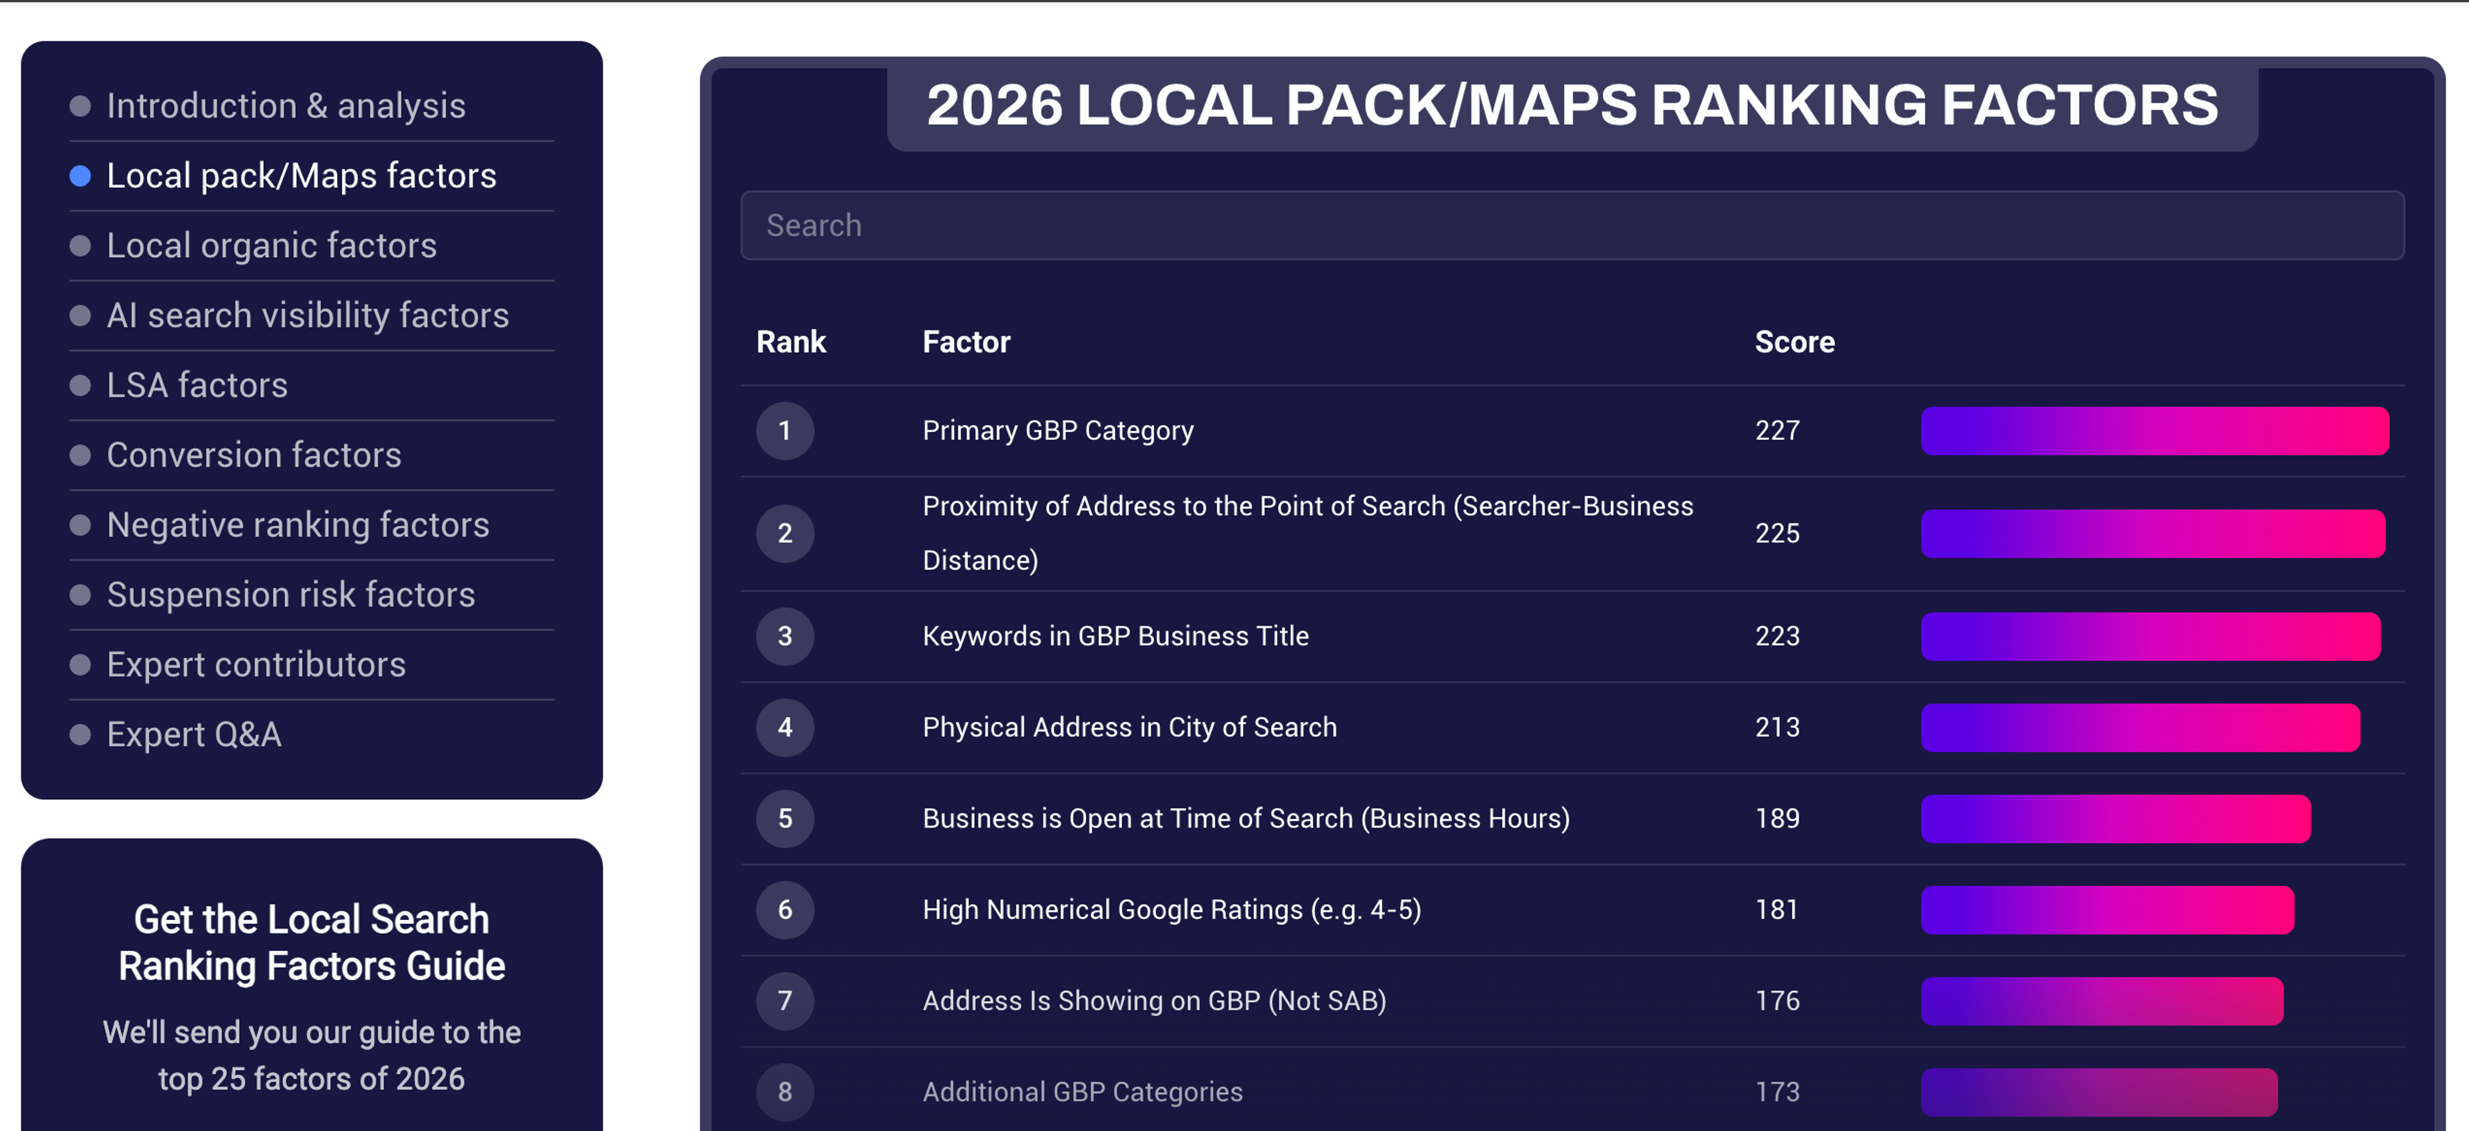The height and width of the screenshot is (1131, 2469).
Task: Select 'Address Is Showing on GBP (Not SAB)' factor
Action: coord(1154,1000)
